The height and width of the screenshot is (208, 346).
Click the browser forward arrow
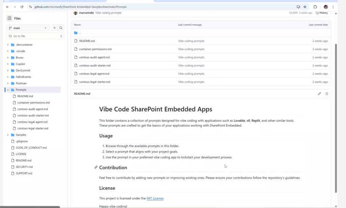(x=15, y=7)
